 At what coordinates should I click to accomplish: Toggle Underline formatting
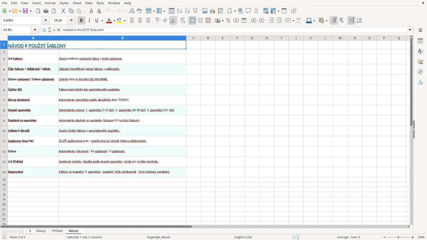point(97,21)
